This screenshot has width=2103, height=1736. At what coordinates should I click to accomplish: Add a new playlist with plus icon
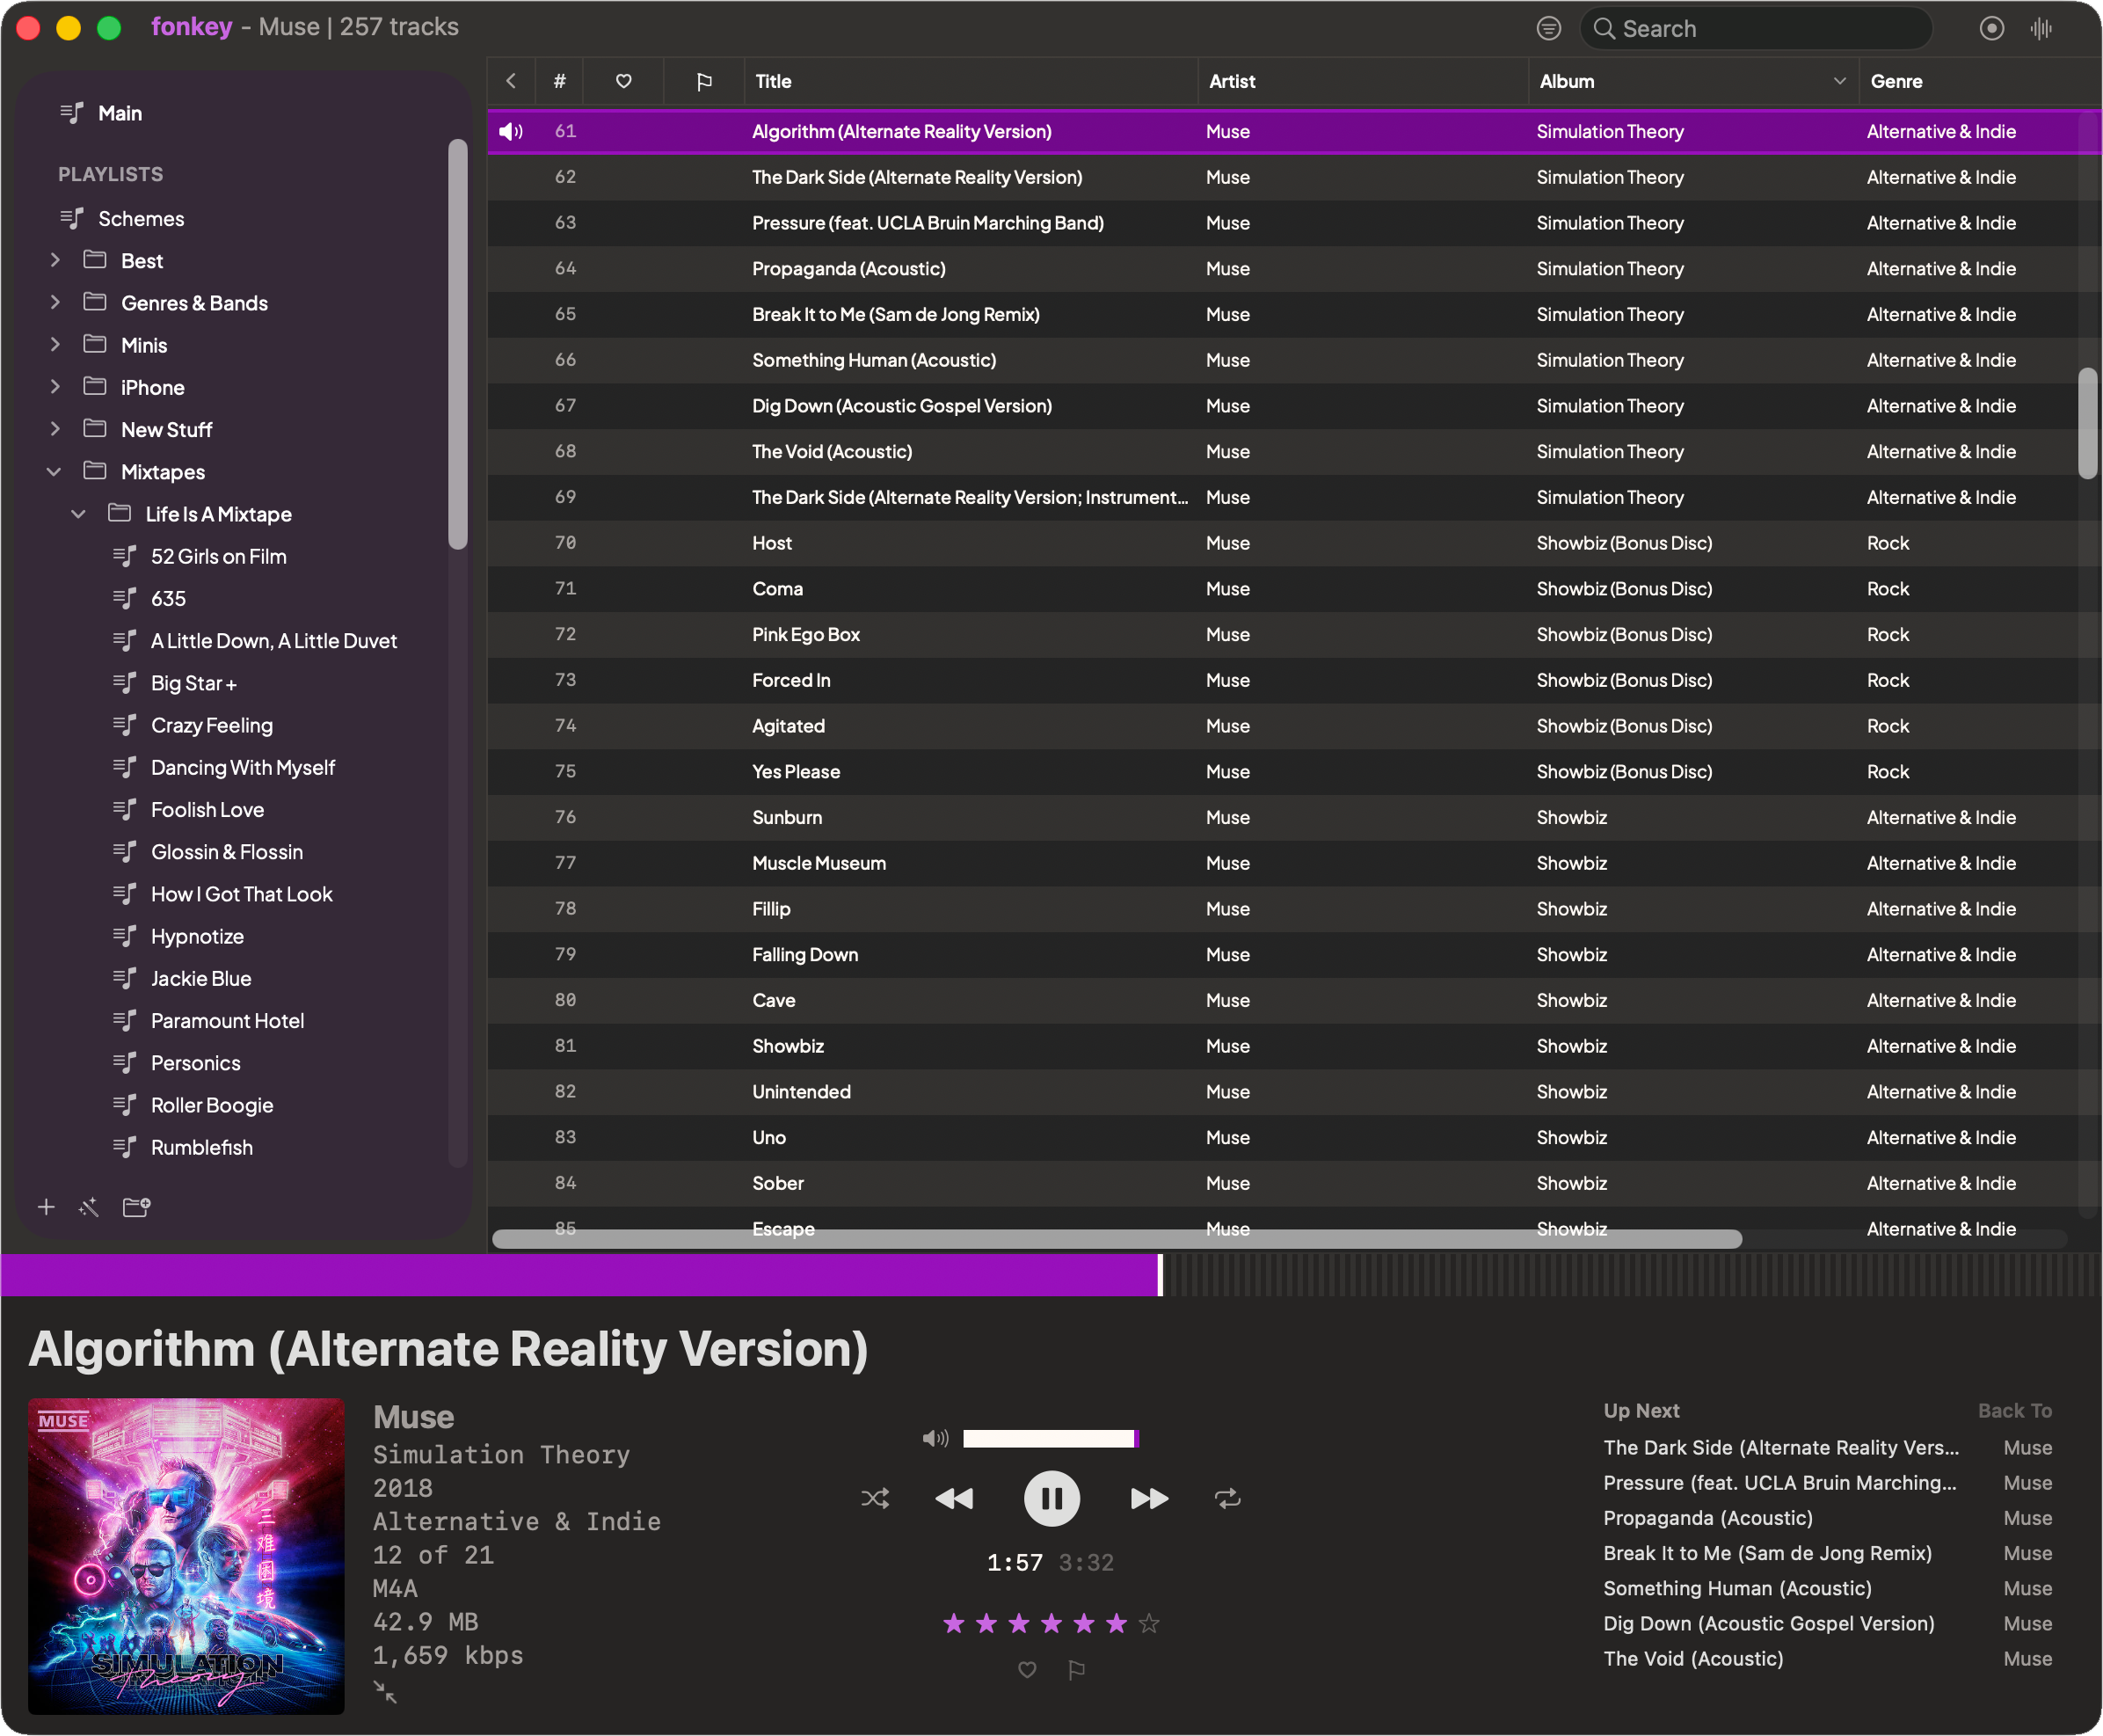pyautogui.click(x=46, y=1207)
